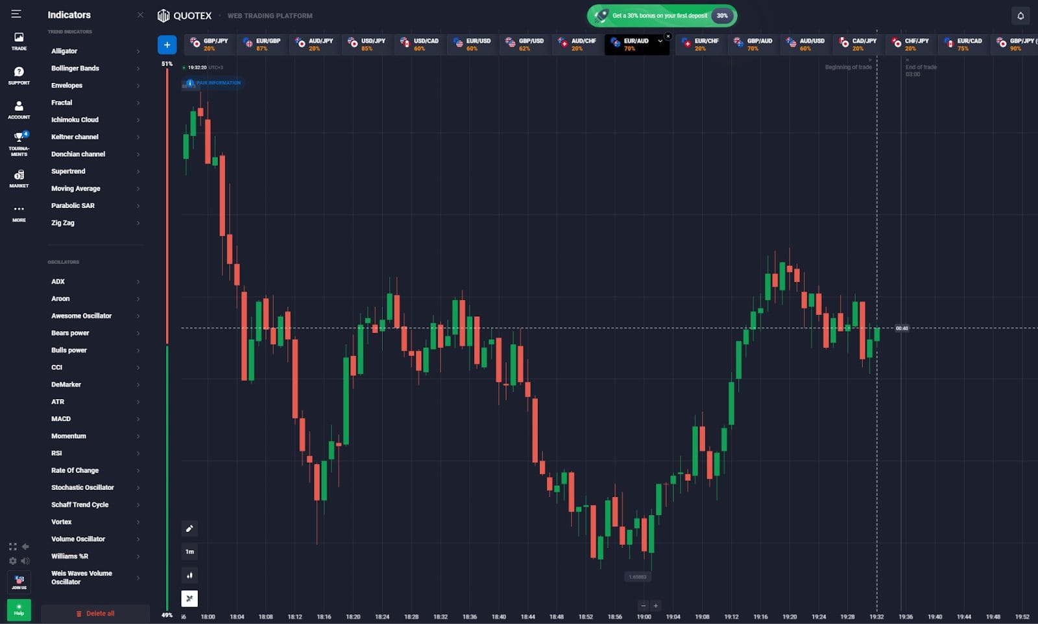This screenshot has height=624, width=1038.
Task: Open the EUR/AUD asset dropdown arrow
Action: tap(660, 41)
